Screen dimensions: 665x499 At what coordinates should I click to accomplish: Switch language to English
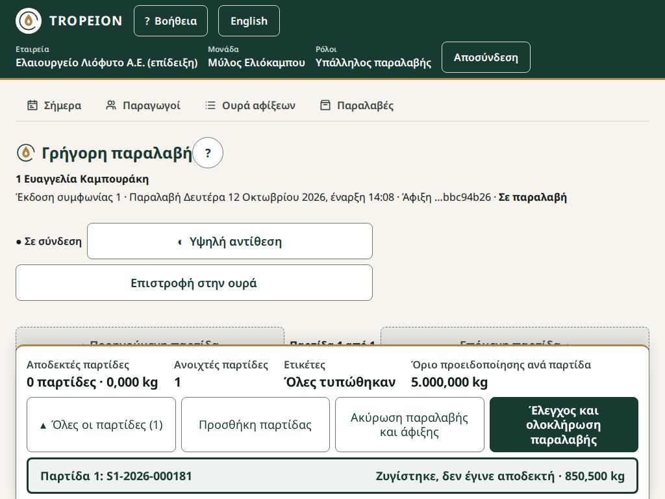point(249,21)
